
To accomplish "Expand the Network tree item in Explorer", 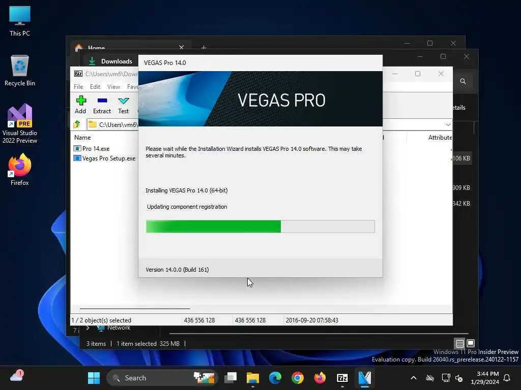I will pos(88,328).
